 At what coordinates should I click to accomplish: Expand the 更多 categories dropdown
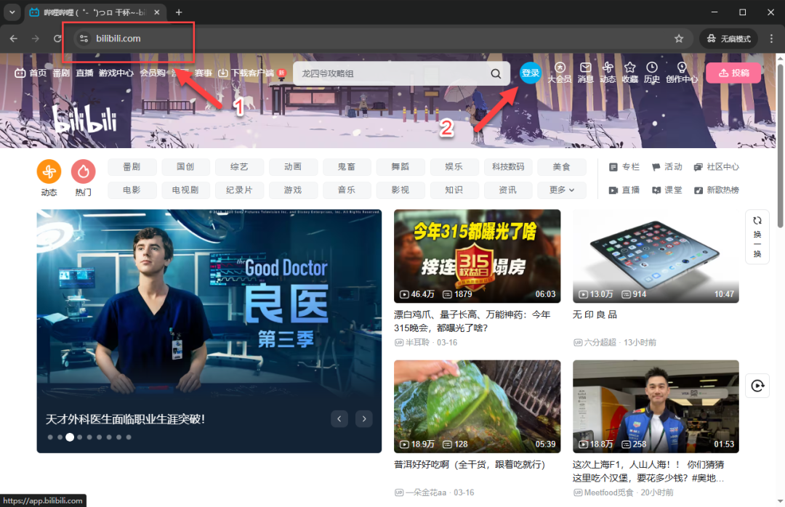click(x=562, y=190)
